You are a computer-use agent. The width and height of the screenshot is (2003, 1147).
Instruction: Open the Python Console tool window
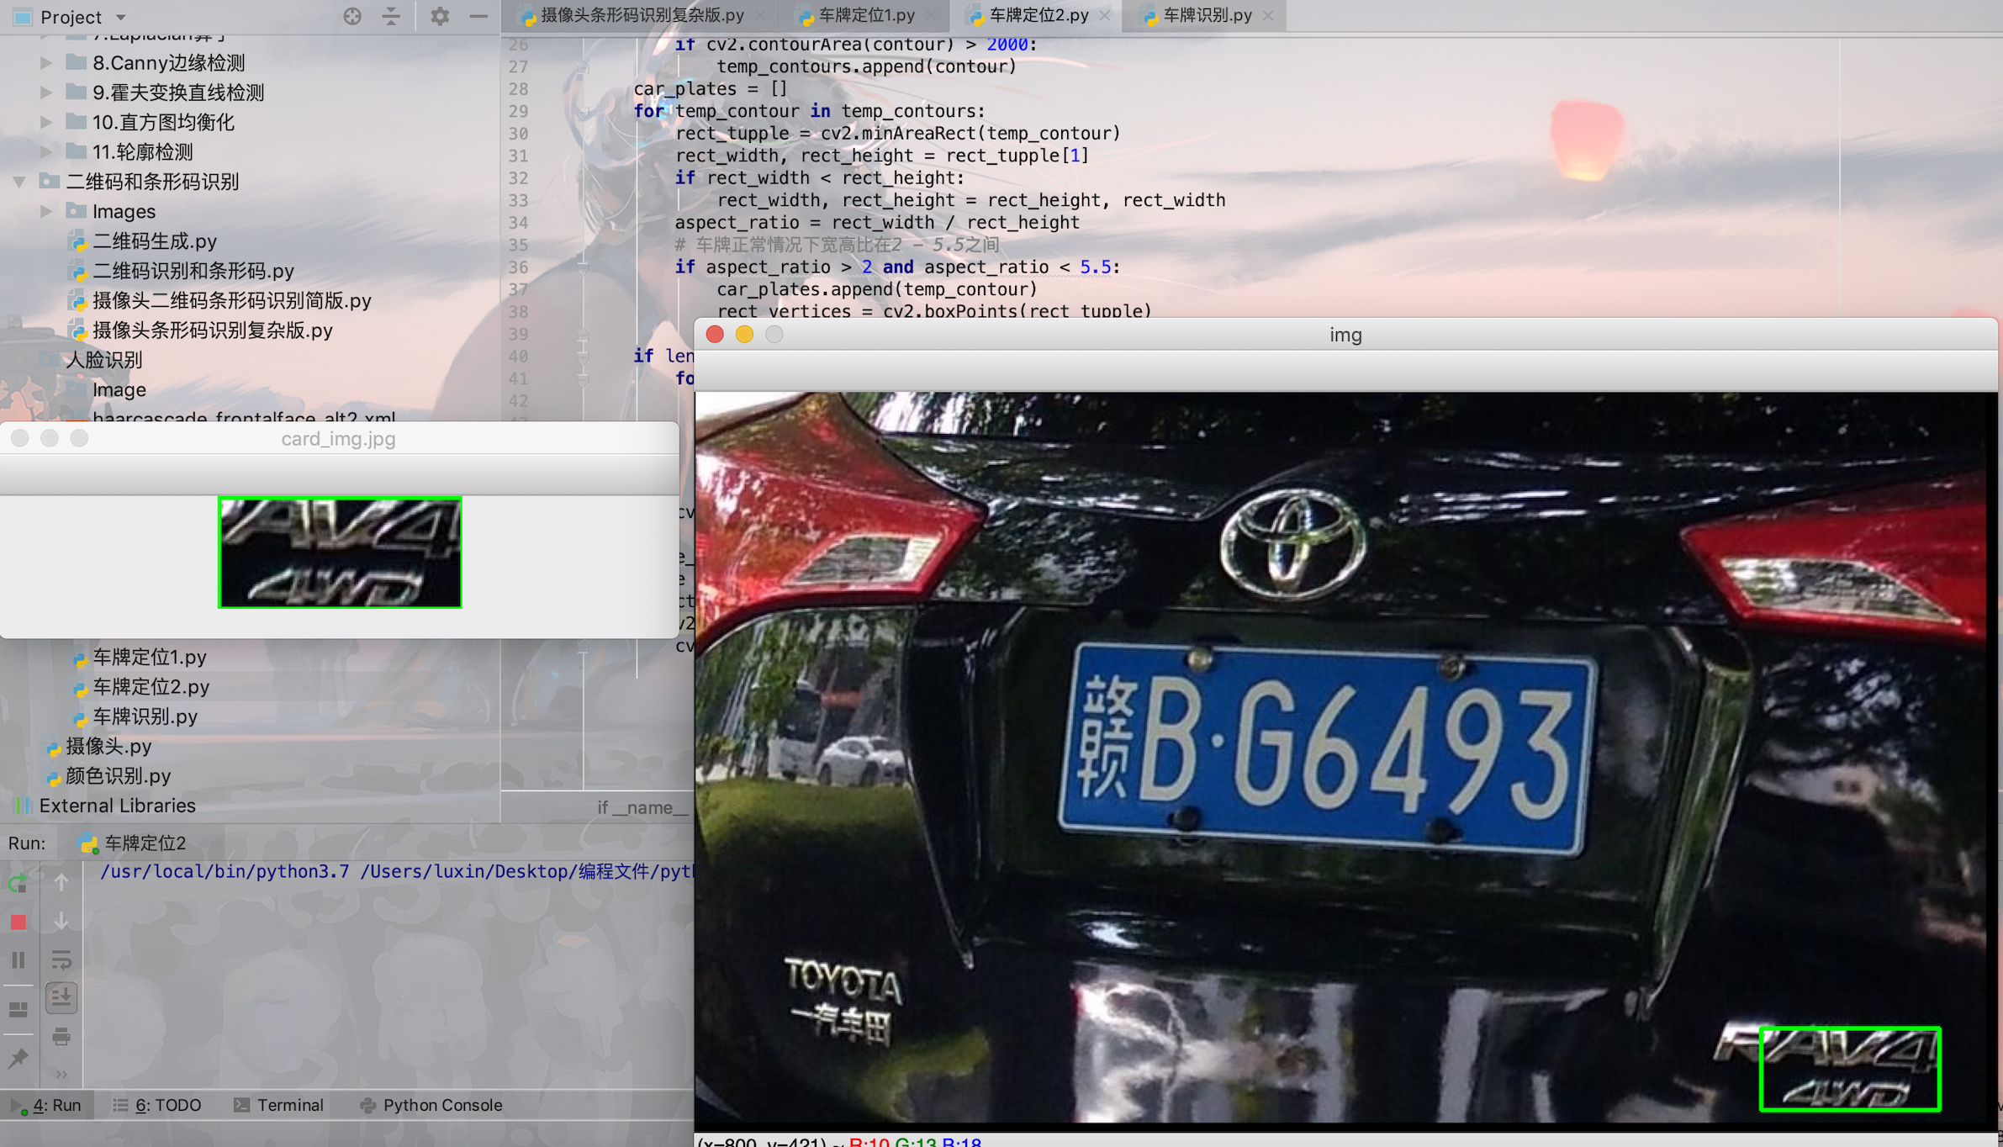(431, 1105)
